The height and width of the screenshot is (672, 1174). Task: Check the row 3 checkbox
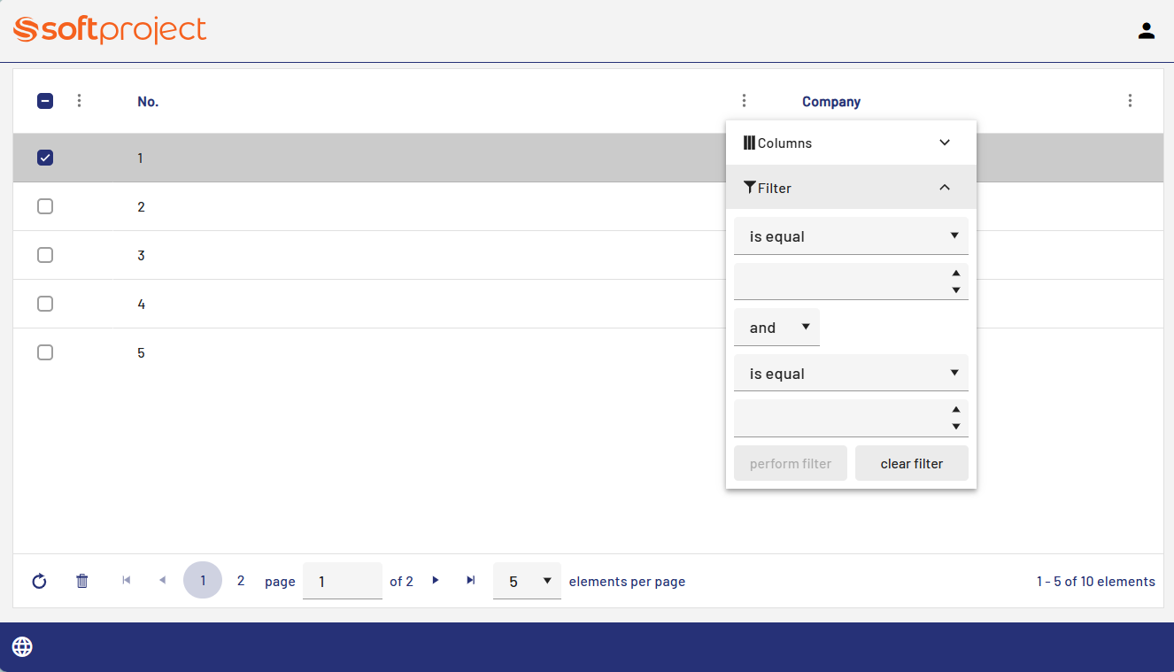(x=45, y=255)
